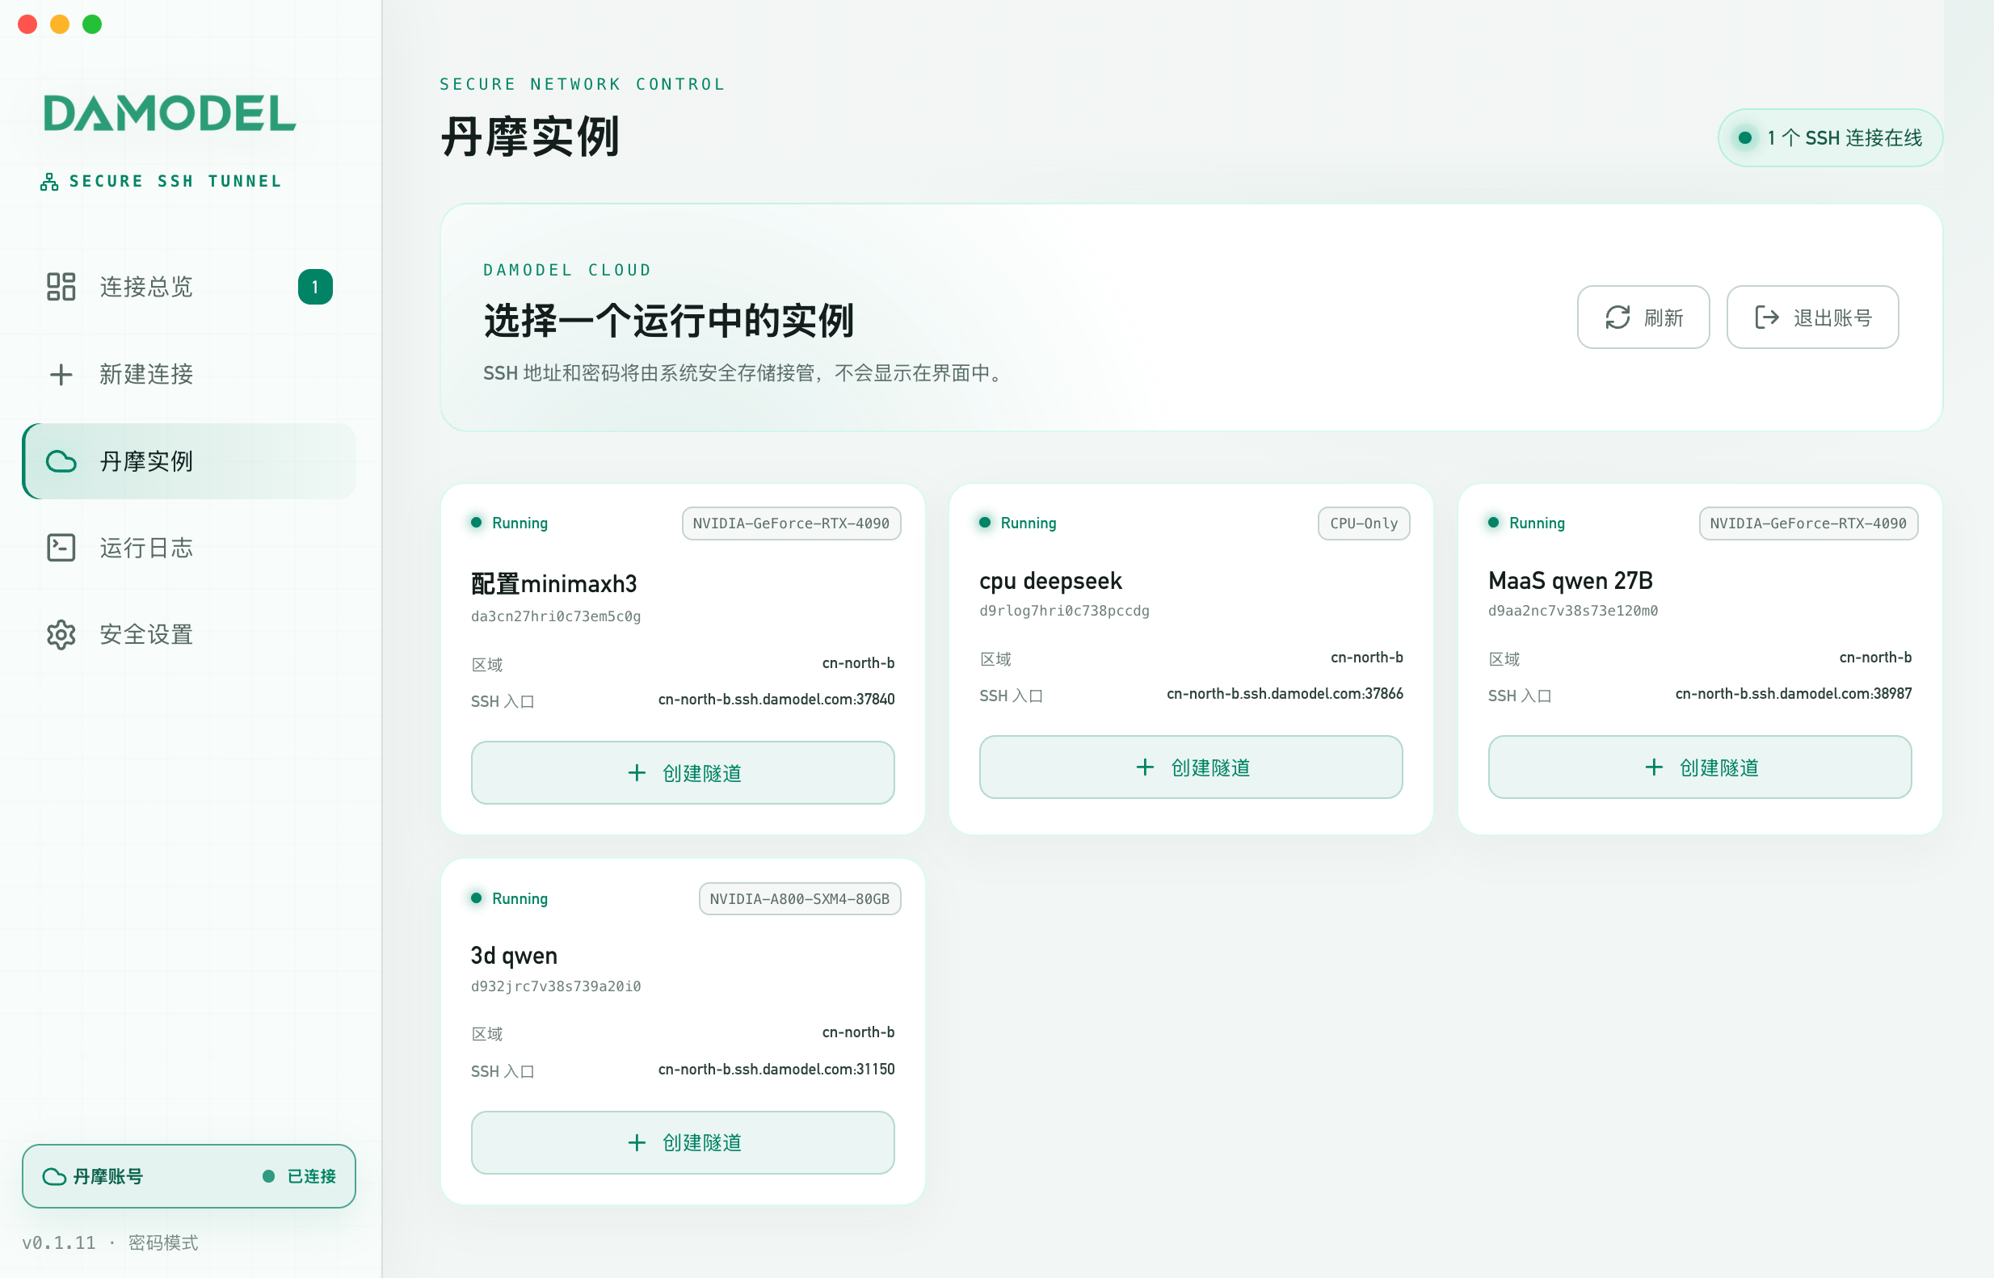Viewport: 1994px width, 1278px height.
Task: Click the plus icon for 新建连接
Action: pos(61,374)
